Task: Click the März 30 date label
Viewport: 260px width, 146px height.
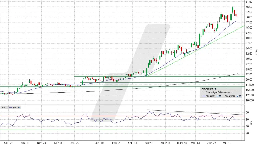Action: click(x=182, y=143)
